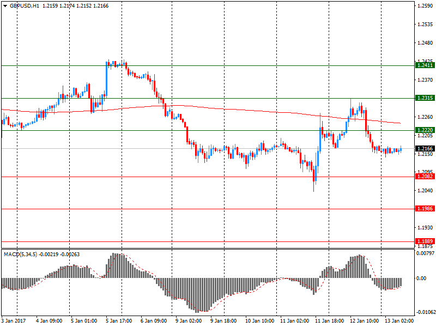This screenshot has width=436, height=327.
Task: Click the 5 Jan 17:00 time label
Action: click(119, 321)
